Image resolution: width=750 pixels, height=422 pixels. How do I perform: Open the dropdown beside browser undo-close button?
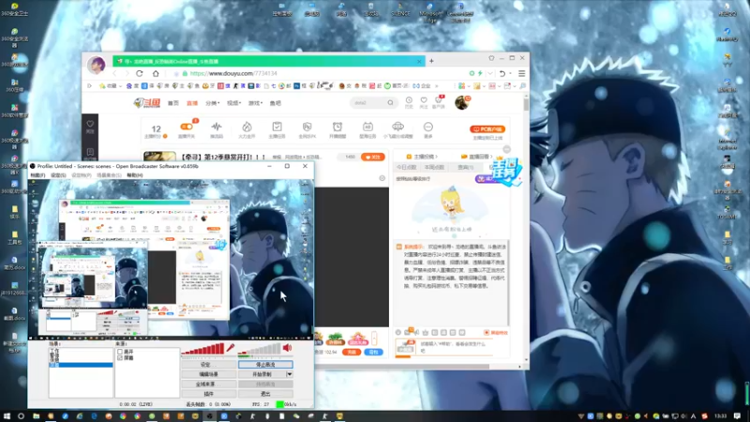510,74
